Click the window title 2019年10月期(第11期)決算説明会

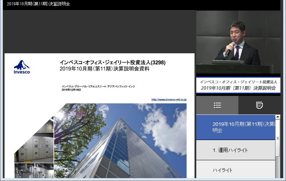pyautogui.click(x=38, y=4)
